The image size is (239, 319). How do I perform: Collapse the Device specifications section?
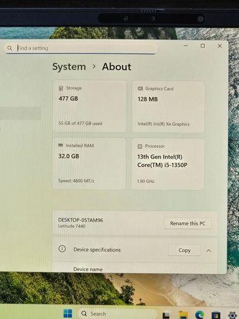(209, 250)
